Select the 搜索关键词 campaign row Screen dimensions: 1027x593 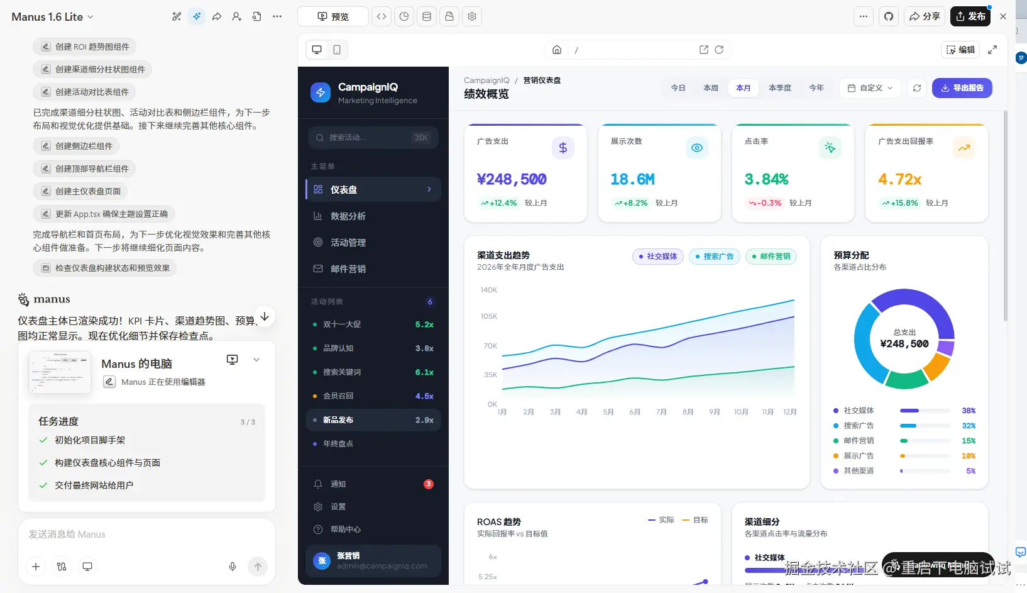[373, 372]
